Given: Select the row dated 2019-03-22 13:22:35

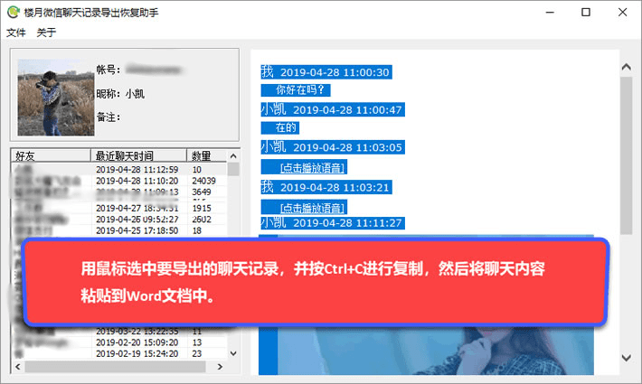Looking at the screenshot, I should [118, 332].
